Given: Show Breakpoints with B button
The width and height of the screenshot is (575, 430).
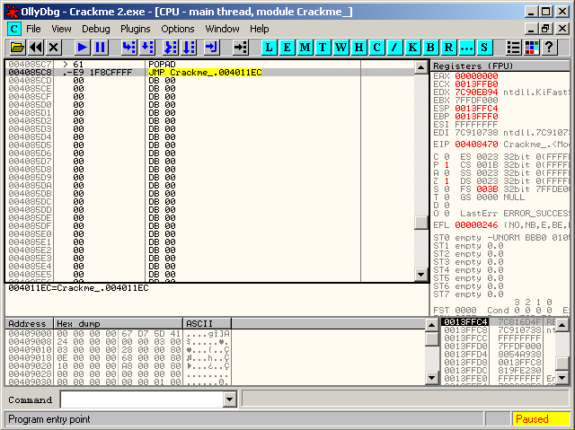Looking at the screenshot, I should click(x=430, y=48).
